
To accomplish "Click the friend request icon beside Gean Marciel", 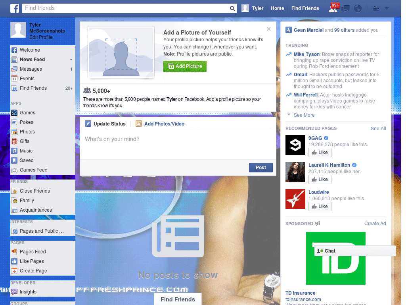I will point(289,30).
